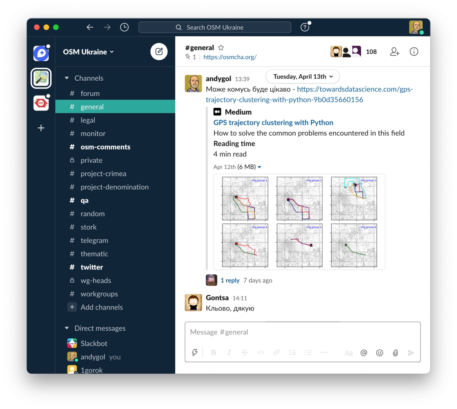
Task: Open the monitor channel
Action: tap(115, 133)
